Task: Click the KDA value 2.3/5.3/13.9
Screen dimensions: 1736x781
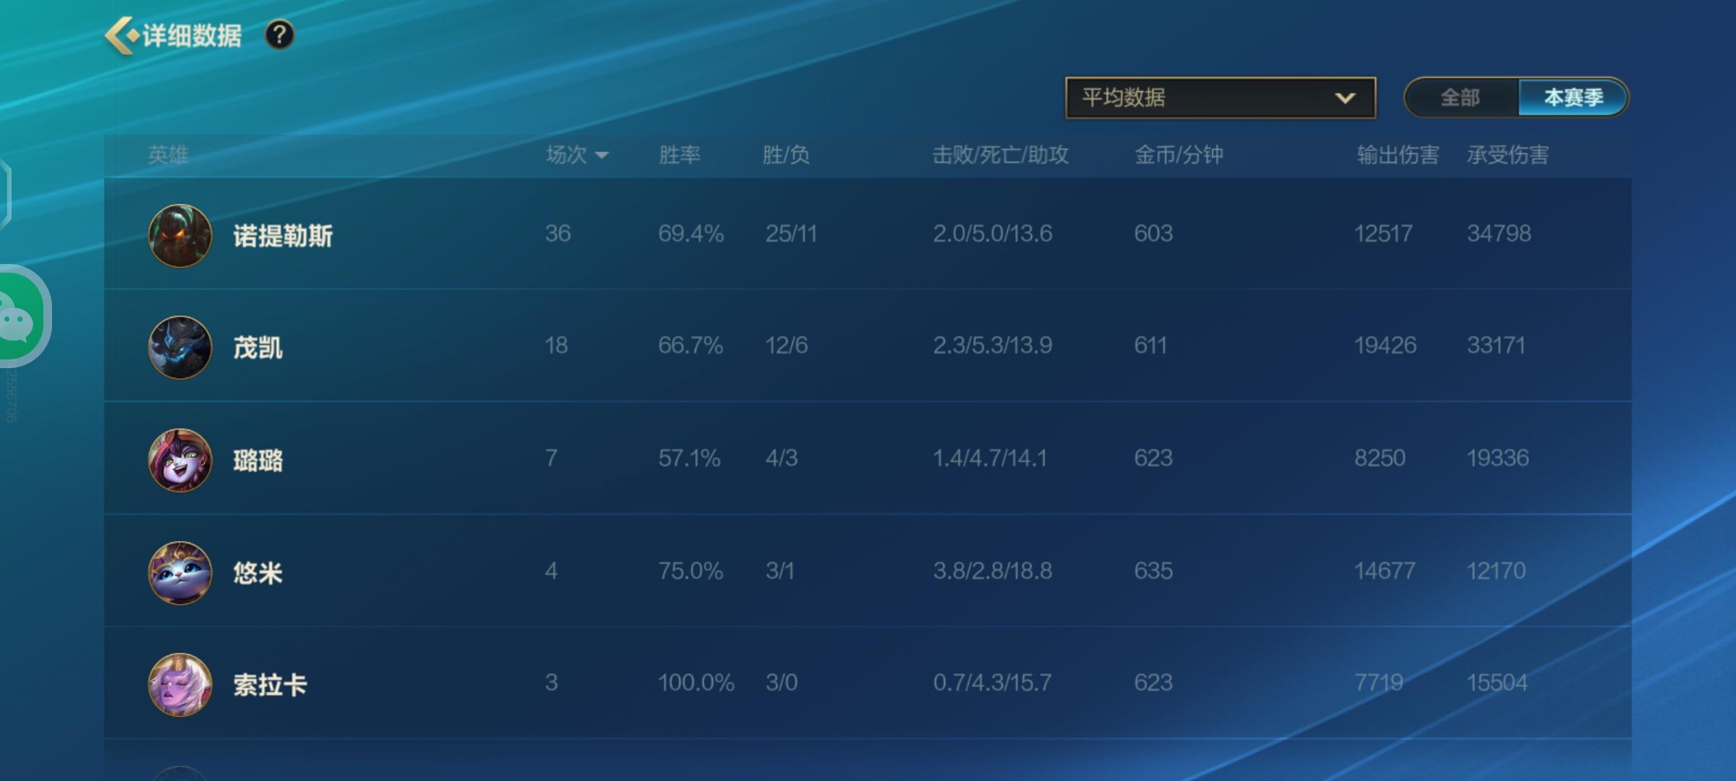Action: pos(992,346)
